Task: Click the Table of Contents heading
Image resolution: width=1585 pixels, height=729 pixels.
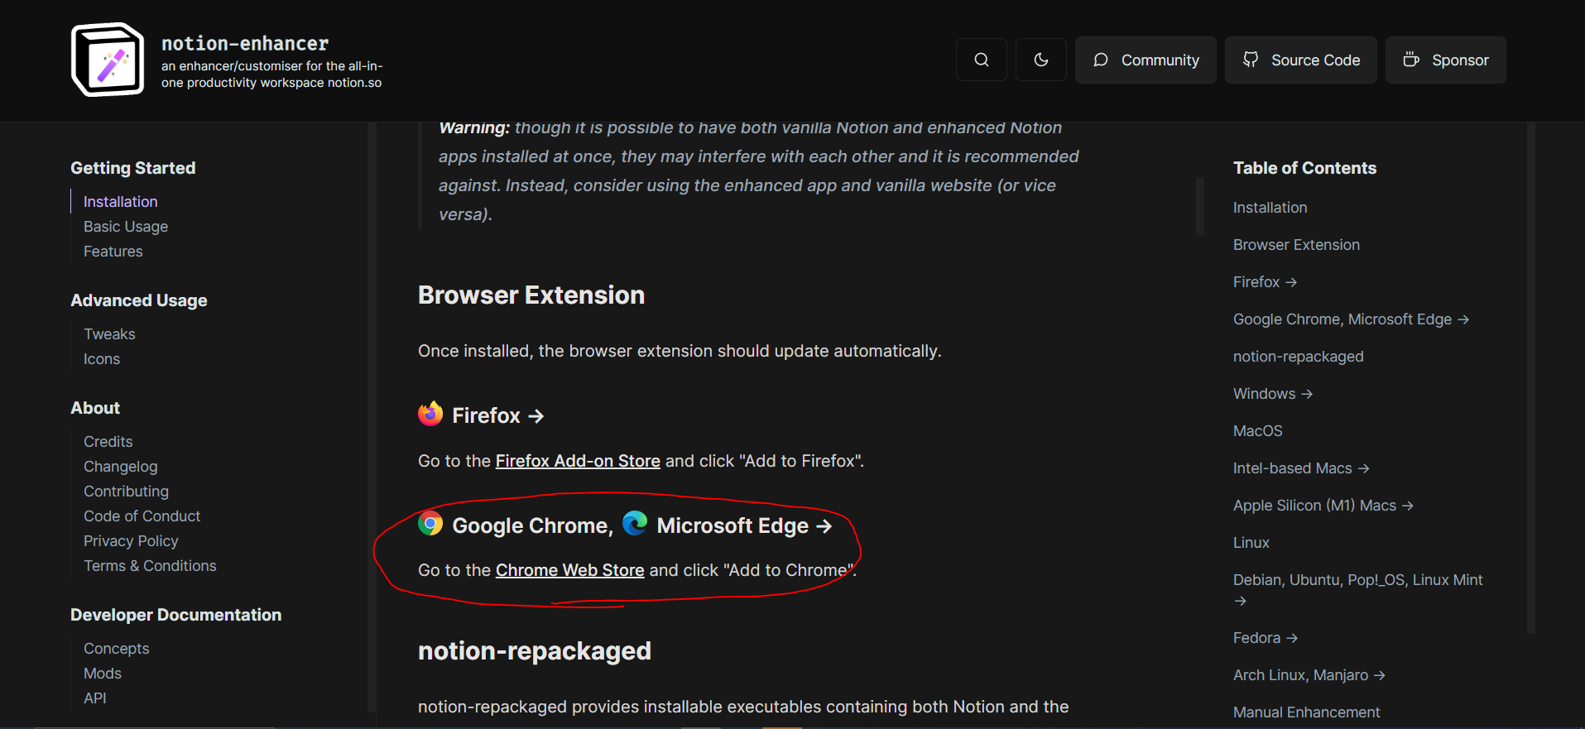Action: pos(1305,168)
